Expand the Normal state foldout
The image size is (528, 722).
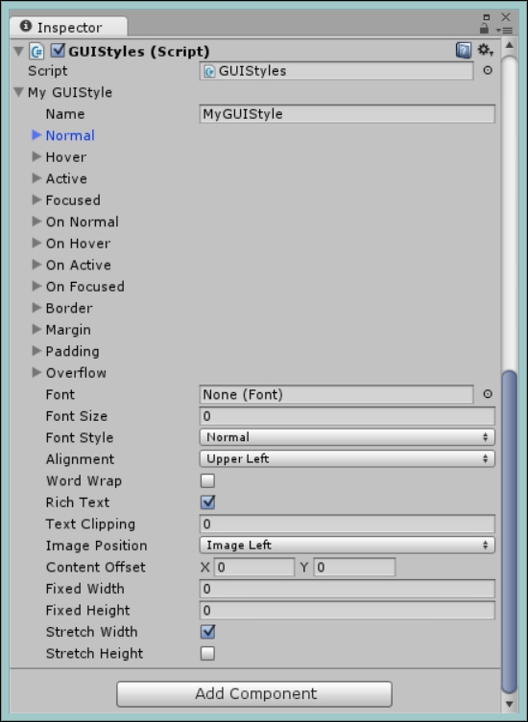(36, 135)
